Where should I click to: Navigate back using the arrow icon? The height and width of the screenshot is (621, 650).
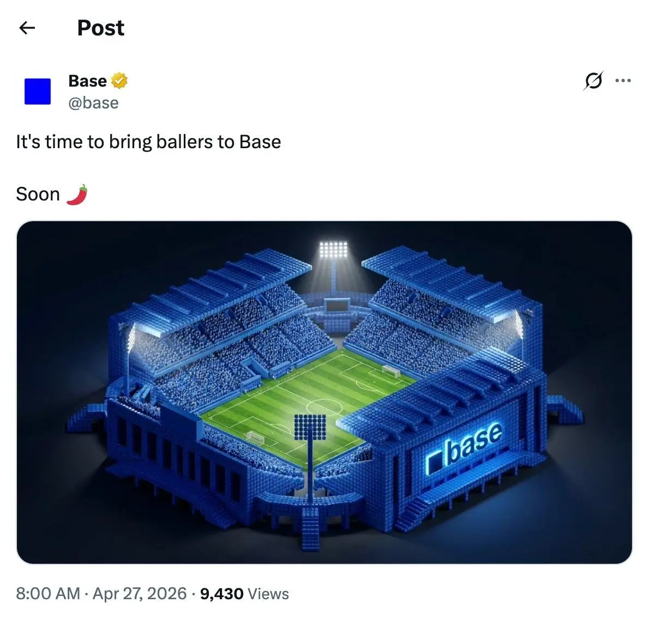(27, 28)
